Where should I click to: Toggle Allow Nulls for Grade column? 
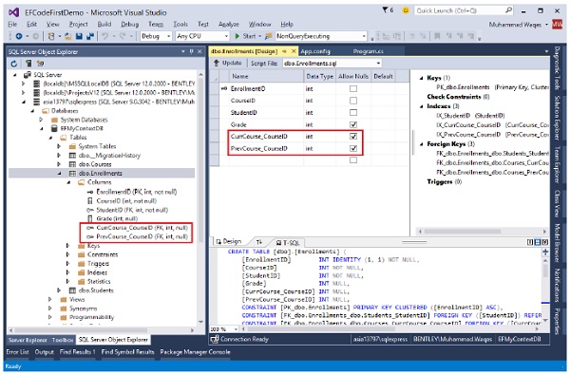coord(353,124)
